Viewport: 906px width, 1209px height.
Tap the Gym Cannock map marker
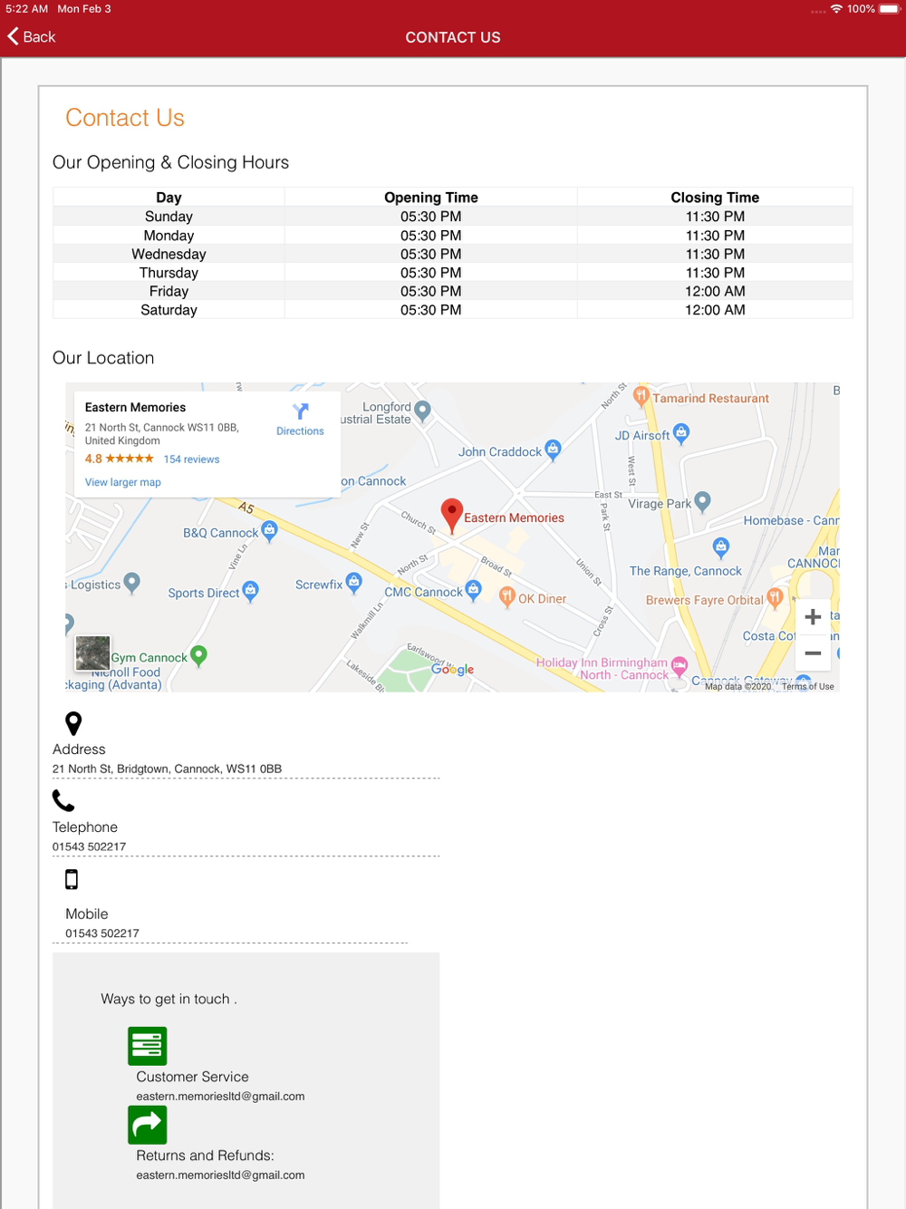[199, 655]
